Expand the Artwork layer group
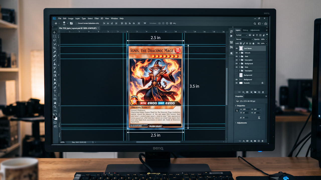The width and height of the screenshot is (321, 180). click(x=240, y=53)
